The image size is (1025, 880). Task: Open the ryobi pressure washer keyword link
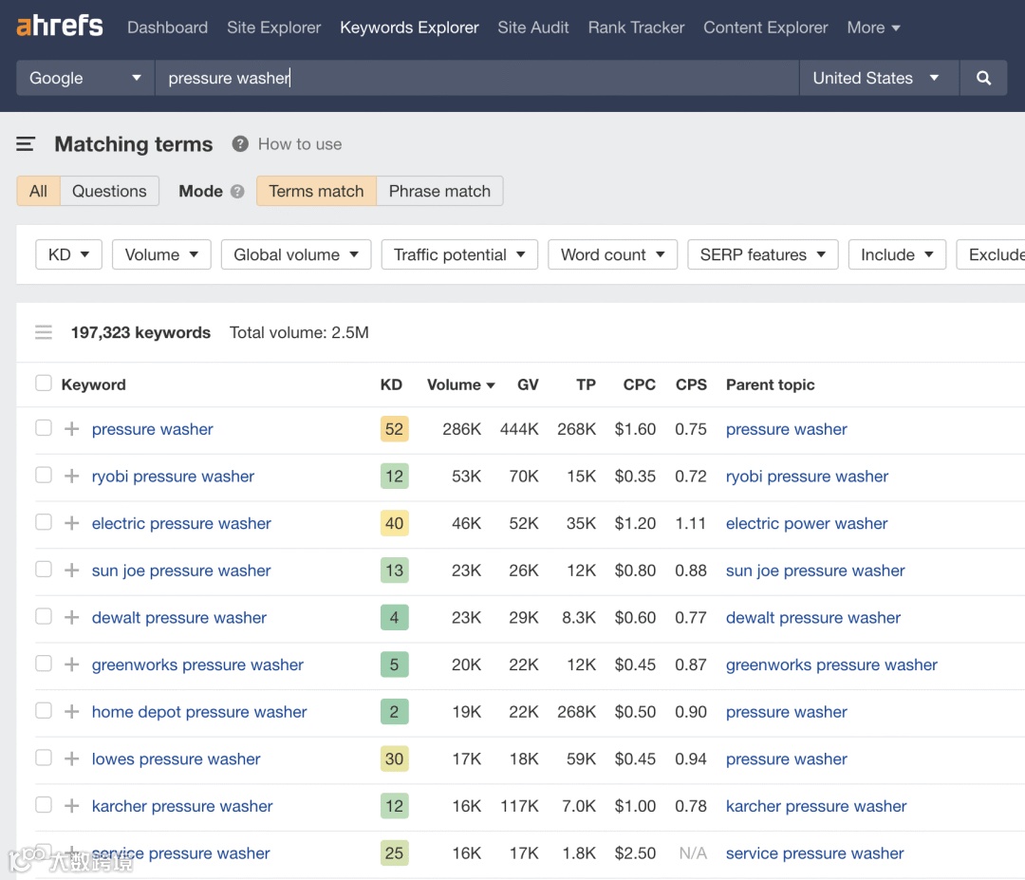173,476
